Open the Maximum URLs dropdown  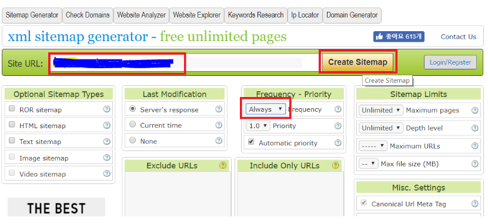pyautogui.click(x=373, y=146)
